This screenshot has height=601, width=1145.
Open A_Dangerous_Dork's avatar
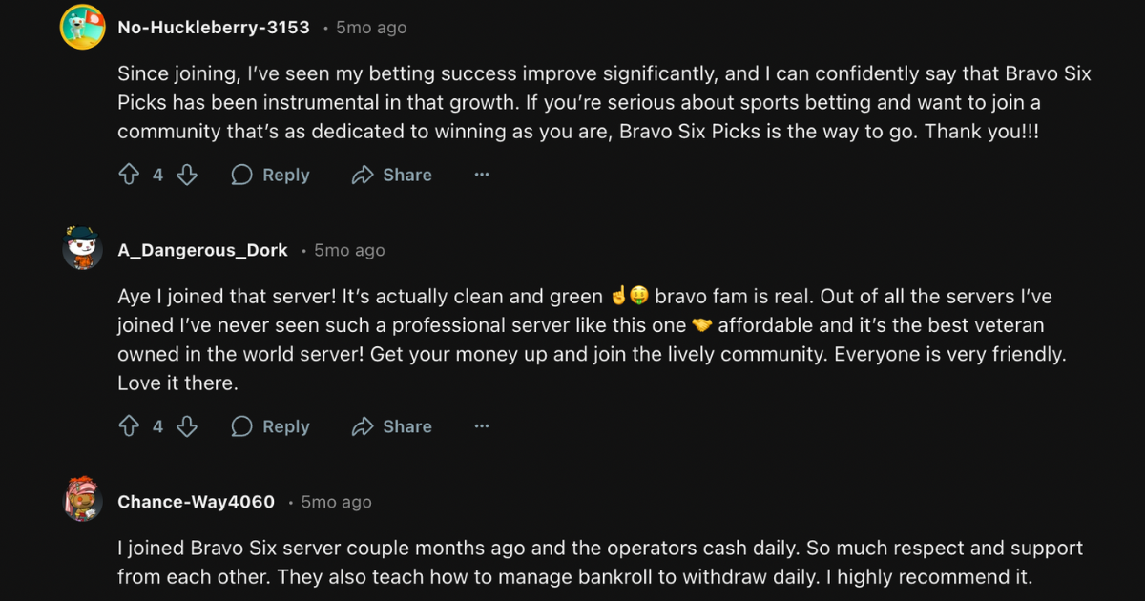point(82,250)
